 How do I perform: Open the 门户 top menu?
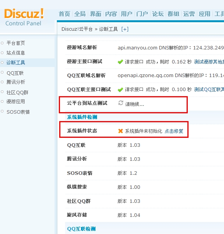[x=142, y=14]
